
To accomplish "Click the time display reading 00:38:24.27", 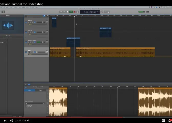I will coord(91,12).
